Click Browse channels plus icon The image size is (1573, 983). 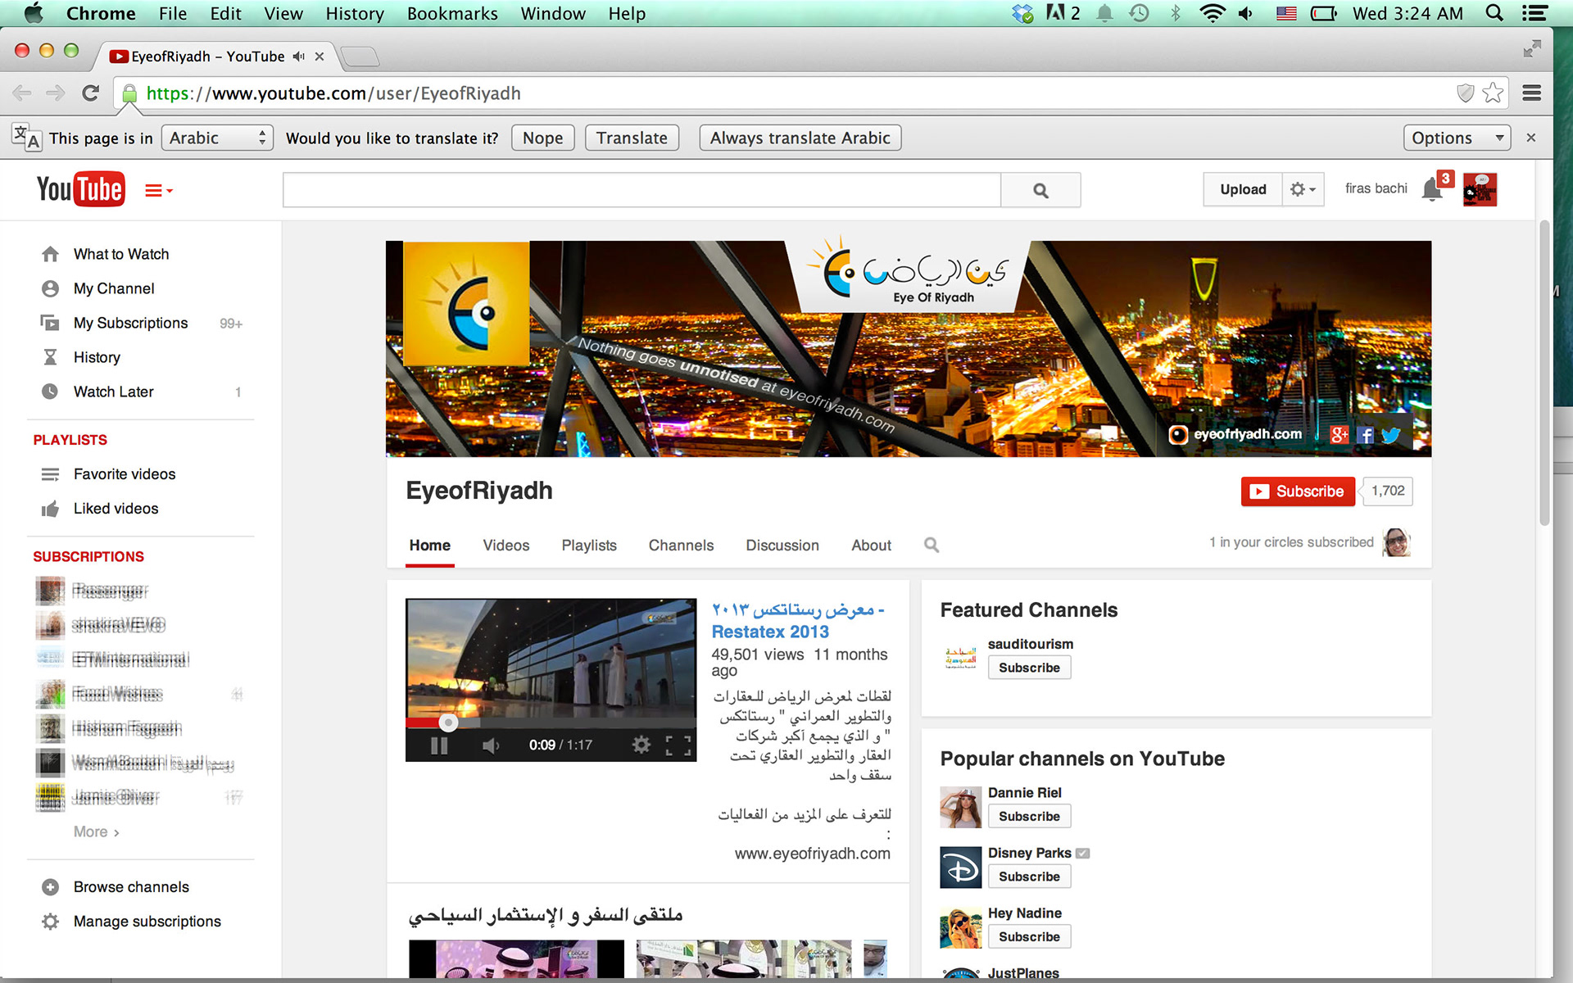[50, 887]
